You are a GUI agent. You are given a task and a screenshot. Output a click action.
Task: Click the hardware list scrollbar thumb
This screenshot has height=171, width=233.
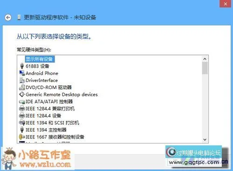[205, 68]
